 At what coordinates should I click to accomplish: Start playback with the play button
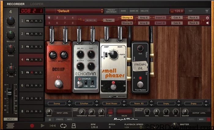(42, 125)
